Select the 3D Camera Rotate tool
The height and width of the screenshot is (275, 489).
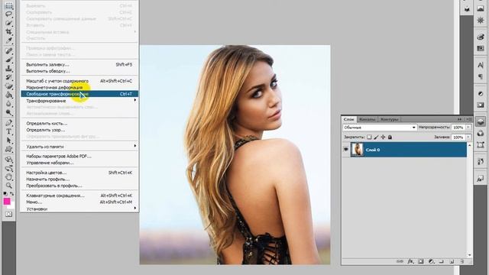[9, 168]
